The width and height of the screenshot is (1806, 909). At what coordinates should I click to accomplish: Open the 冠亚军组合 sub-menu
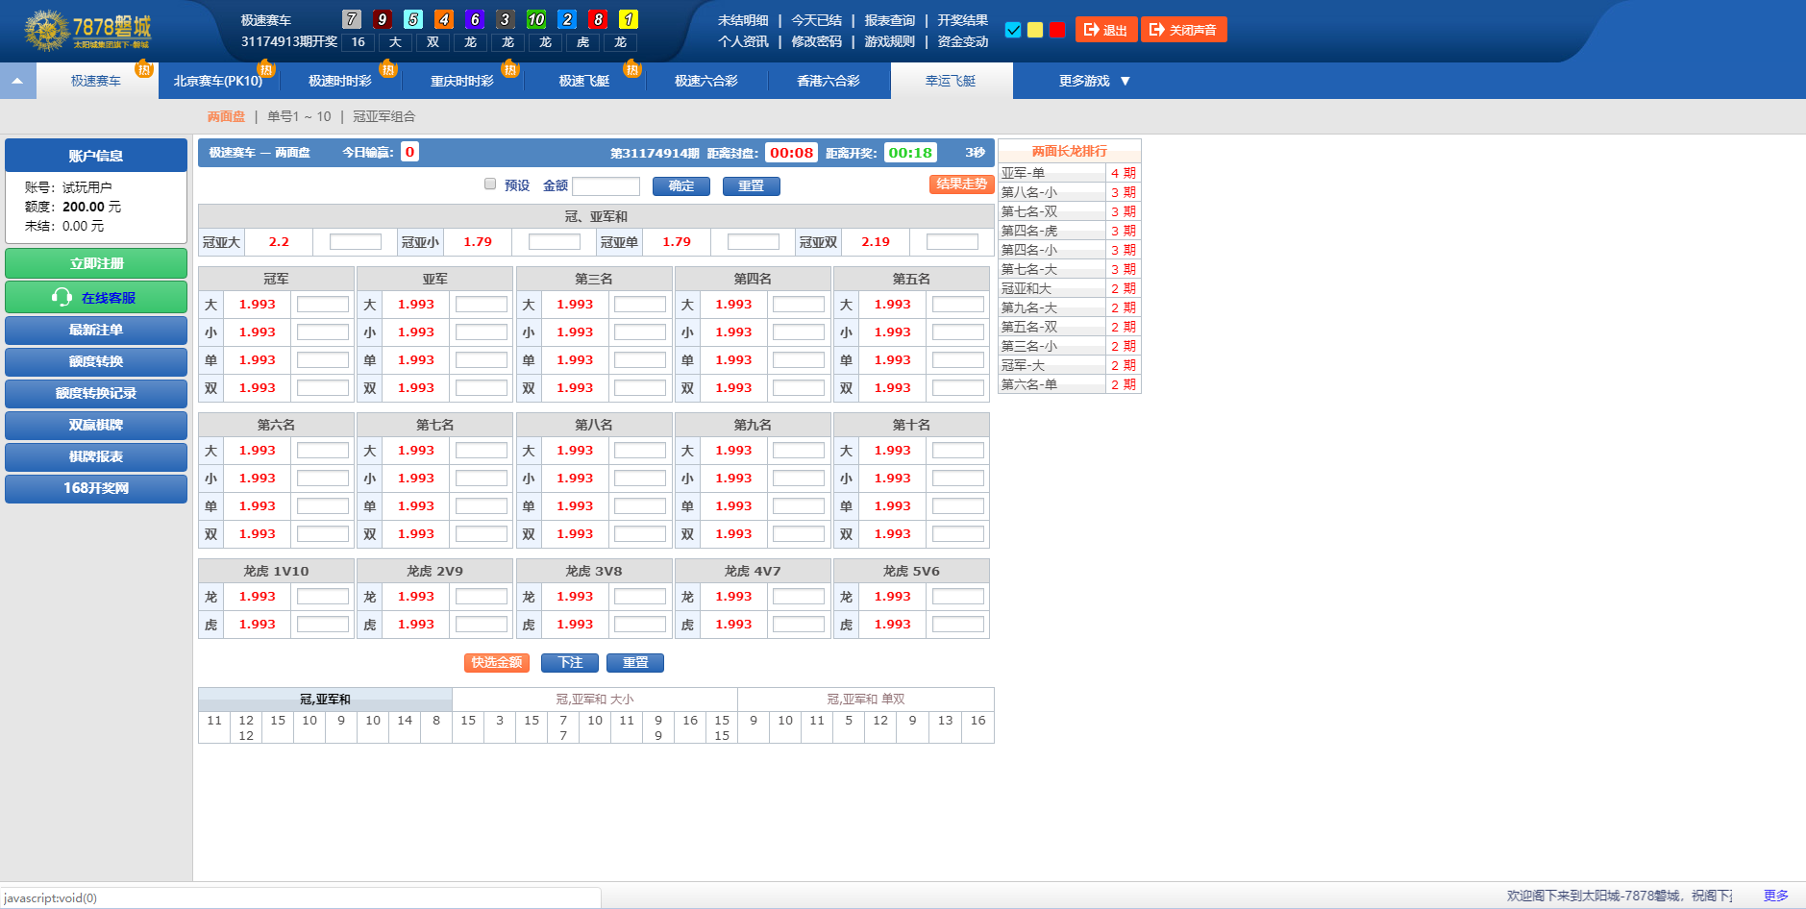[x=384, y=116]
